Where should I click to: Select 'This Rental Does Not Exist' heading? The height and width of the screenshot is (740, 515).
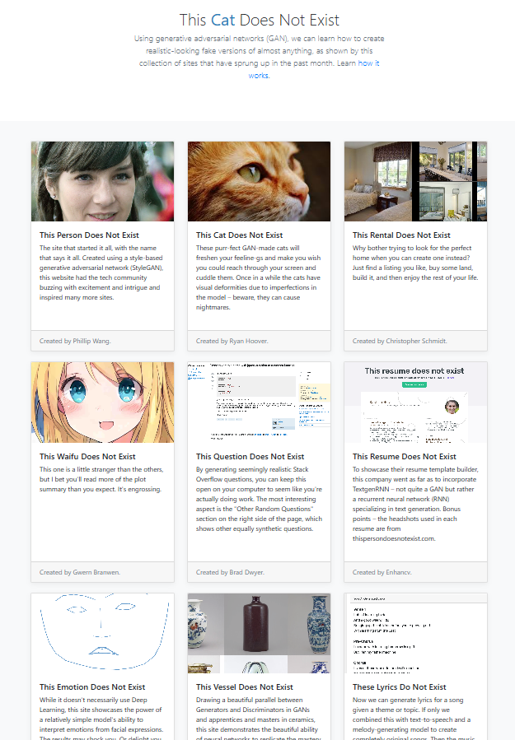pos(401,235)
